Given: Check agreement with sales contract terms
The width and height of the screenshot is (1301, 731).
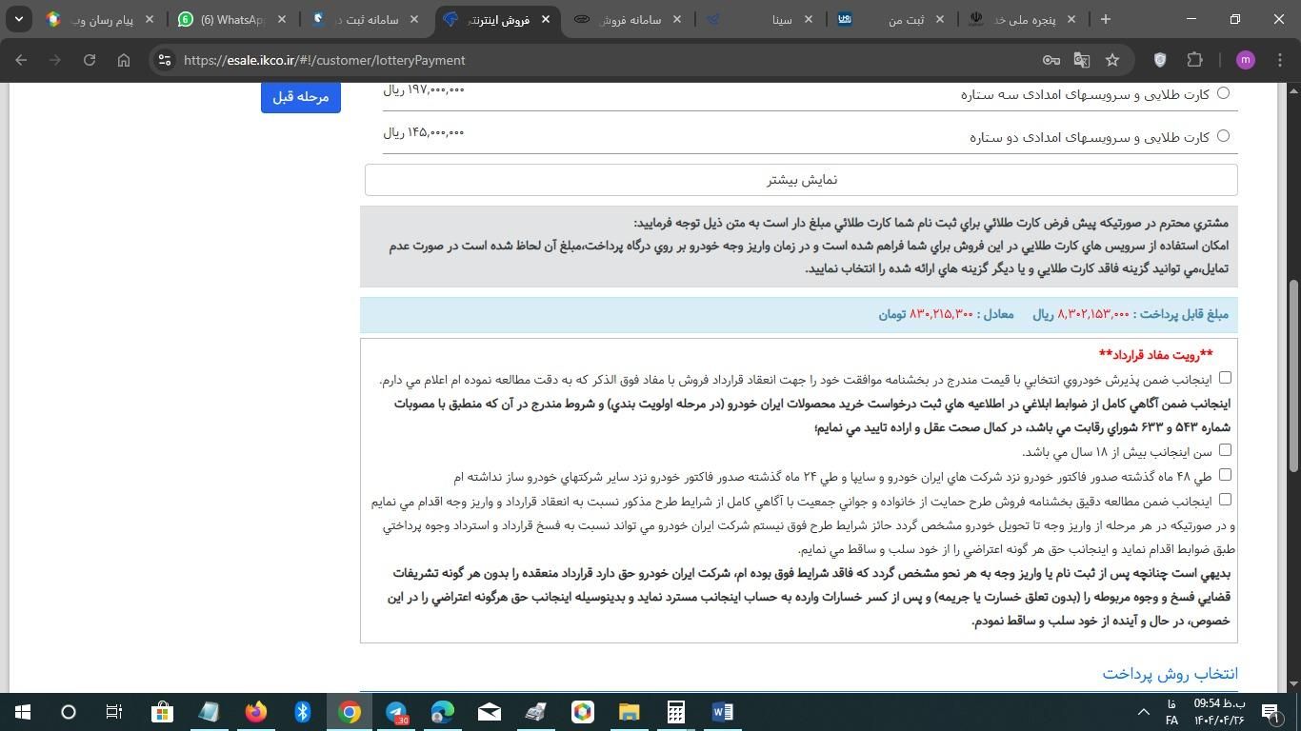Looking at the screenshot, I should coord(1225,378).
